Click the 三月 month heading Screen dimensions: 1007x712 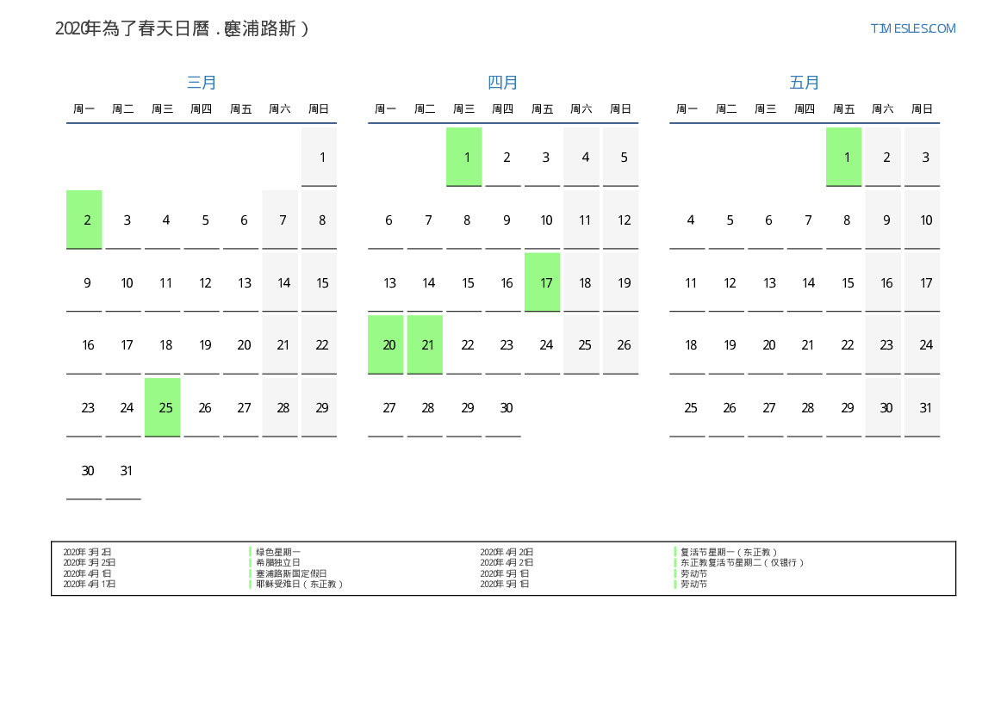[x=202, y=83]
